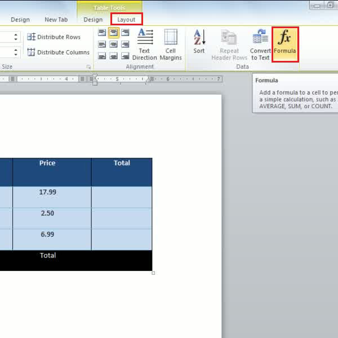Click Repeat Header Rows

click(229, 45)
